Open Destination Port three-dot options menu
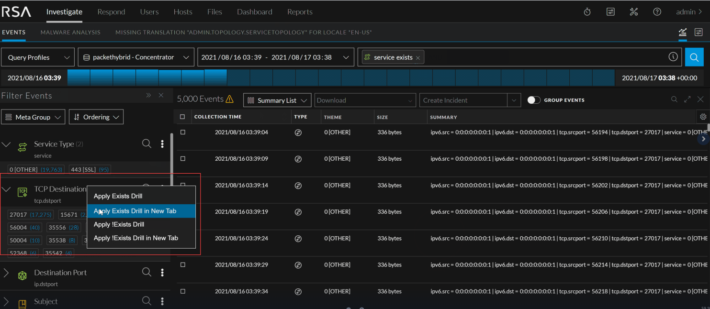Image resolution: width=710 pixels, height=309 pixels. pyautogui.click(x=162, y=272)
